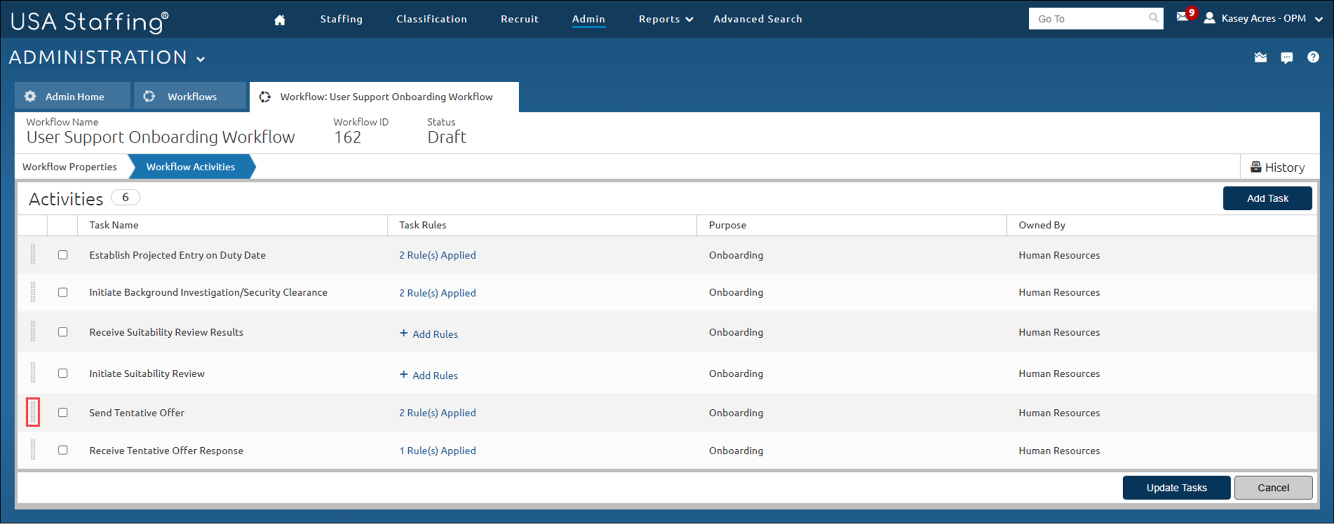Check Initiate Suitability Review box
Viewport: 1334px width, 524px height.
tap(63, 374)
